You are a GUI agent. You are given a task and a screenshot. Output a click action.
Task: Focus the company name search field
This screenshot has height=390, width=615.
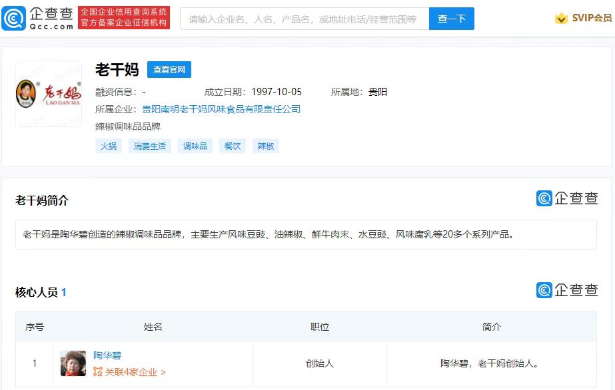click(x=305, y=19)
